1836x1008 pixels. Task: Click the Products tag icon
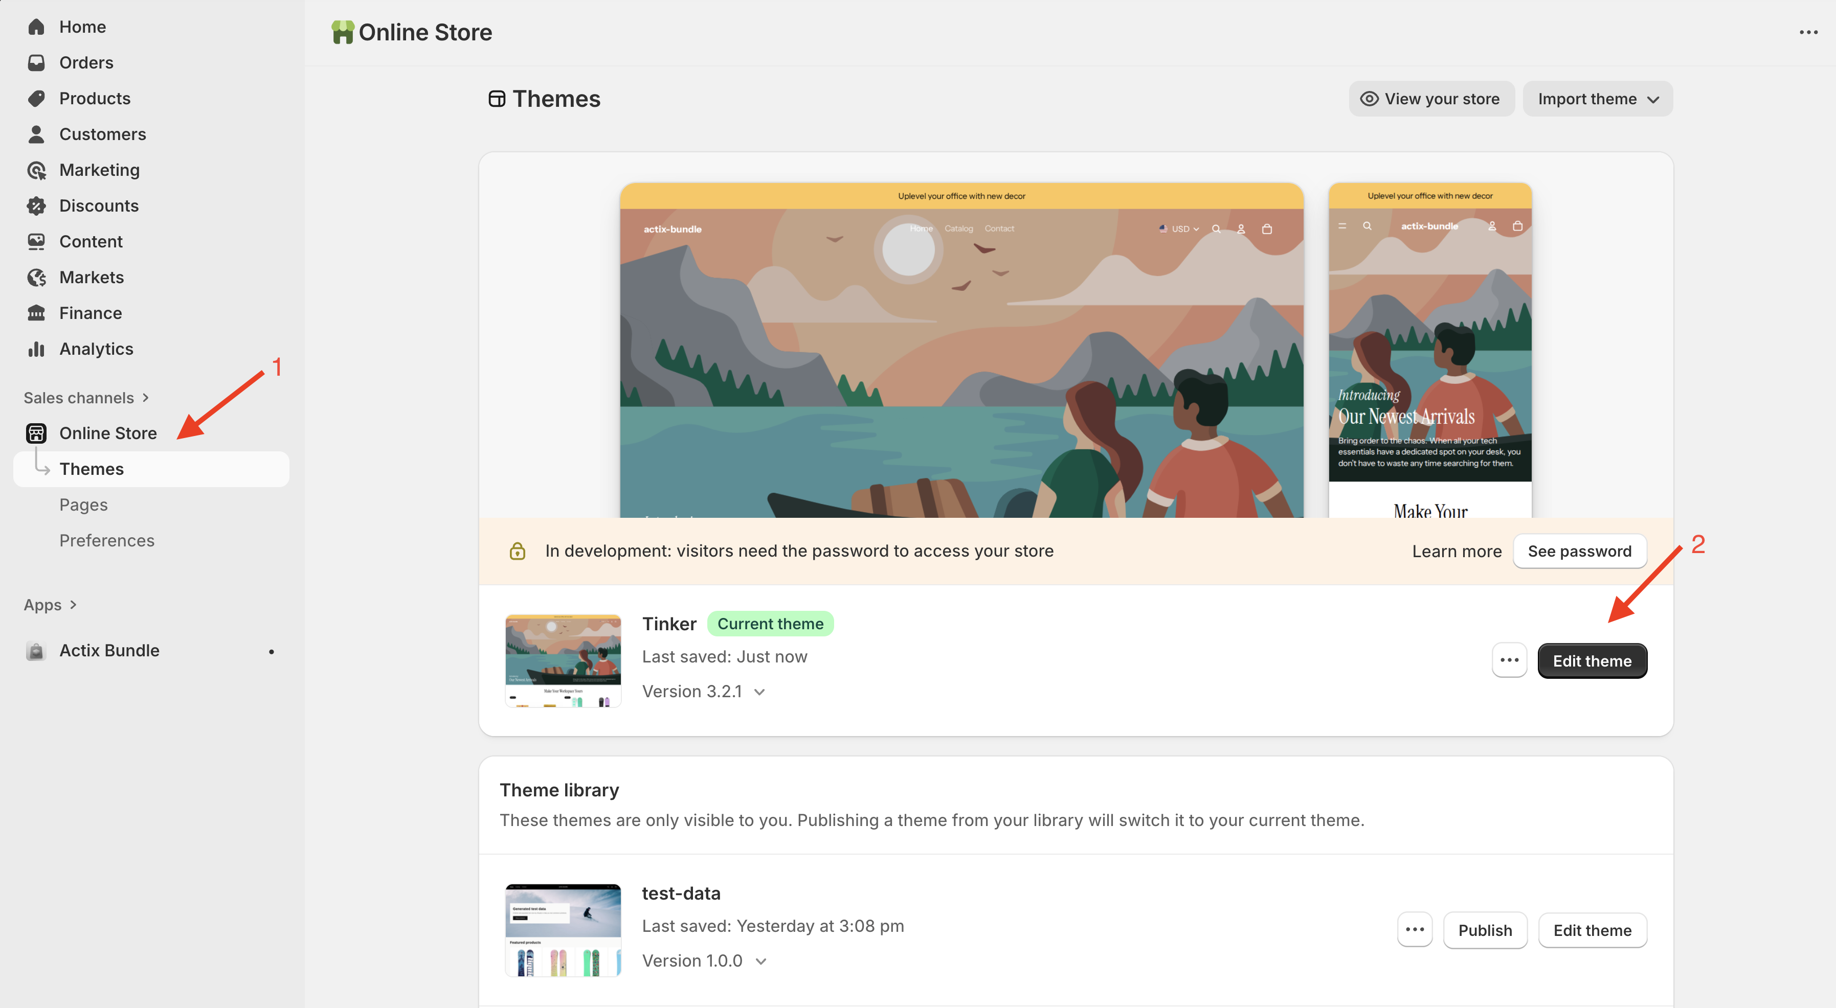[36, 98]
